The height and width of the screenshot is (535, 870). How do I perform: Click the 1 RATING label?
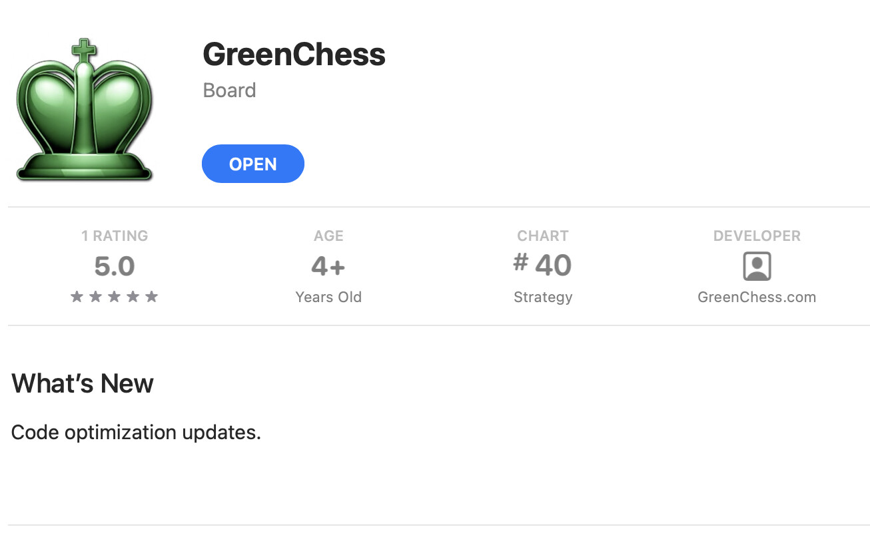[115, 236]
